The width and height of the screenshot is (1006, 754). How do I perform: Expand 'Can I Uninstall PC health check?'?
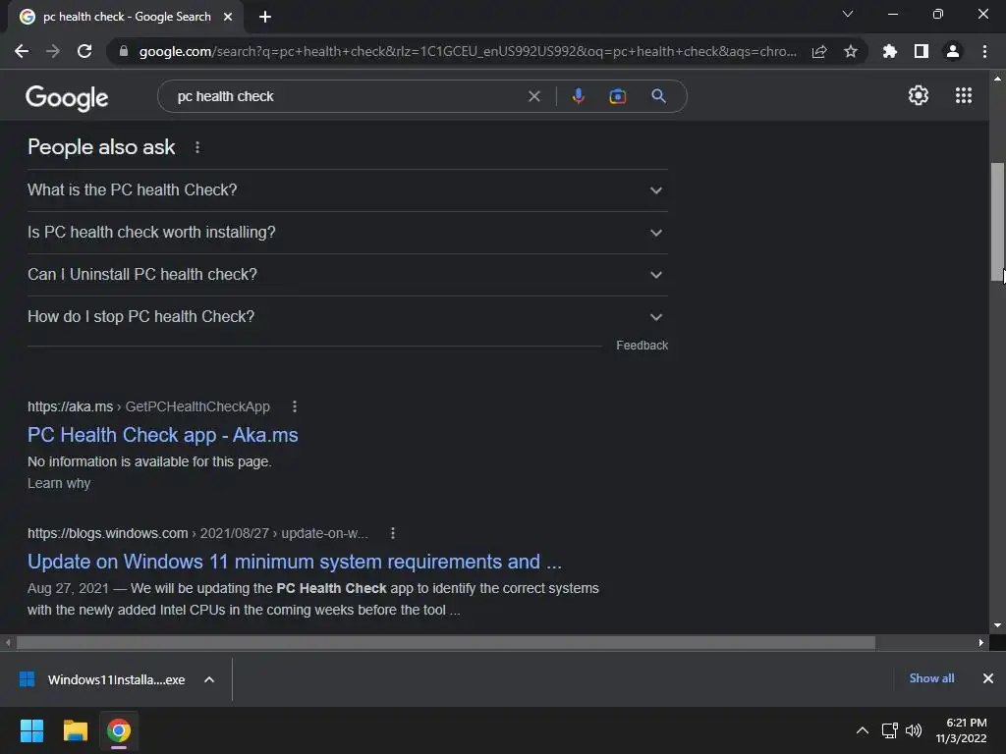tap(347, 275)
